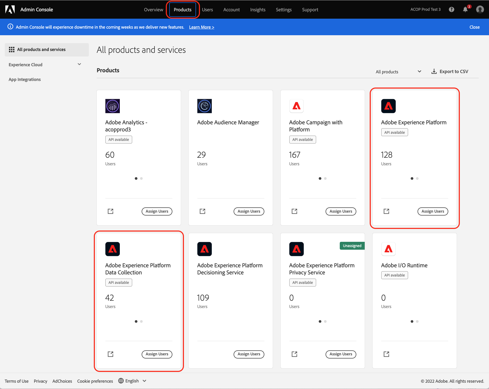Click API available tag on Adobe I/O Runtime
489x389 pixels.
pos(394,275)
